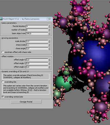Enable constrain offset with chaos ratio
The width and height of the screenshot is (110, 125).
[3, 52]
